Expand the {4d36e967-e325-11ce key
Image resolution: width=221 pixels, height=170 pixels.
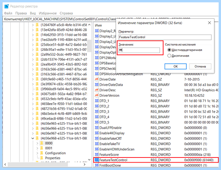(x=33, y=133)
